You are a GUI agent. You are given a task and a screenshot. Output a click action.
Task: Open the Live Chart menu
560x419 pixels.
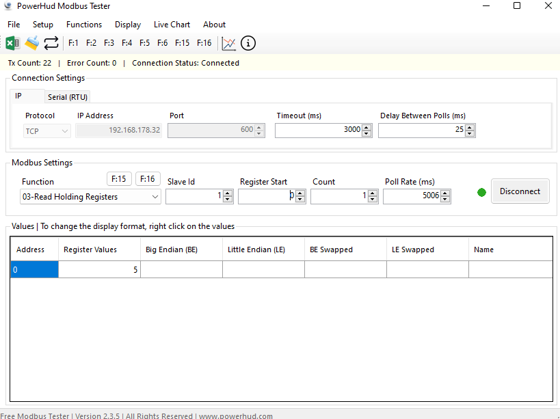(x=172, y=25)
